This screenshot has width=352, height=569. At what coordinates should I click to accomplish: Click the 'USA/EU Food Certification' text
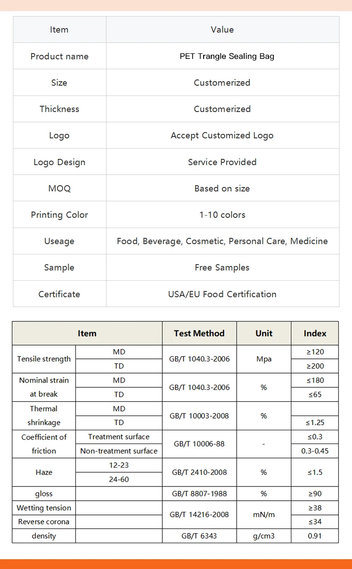coord(222,294)
